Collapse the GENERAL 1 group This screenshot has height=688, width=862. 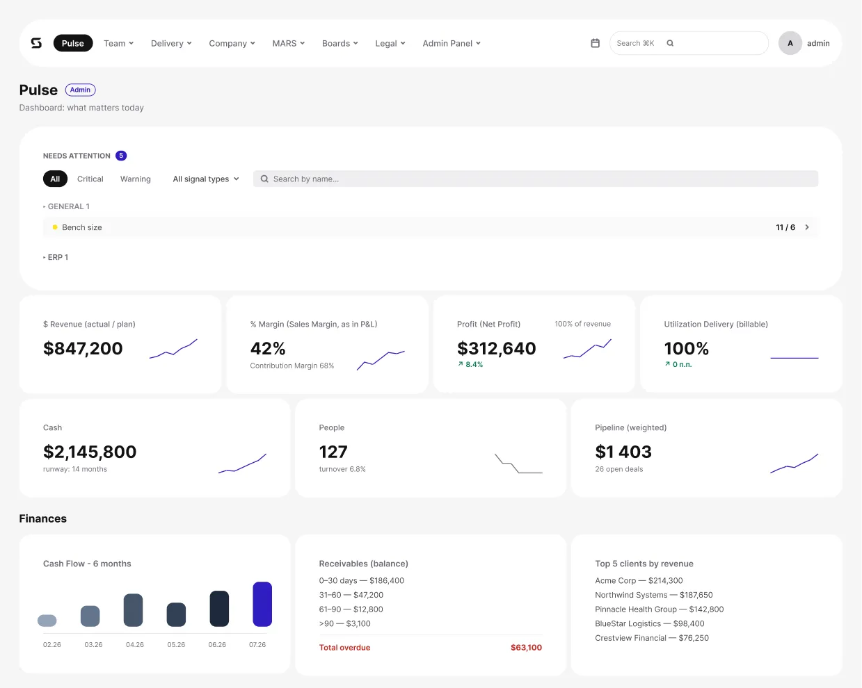click(x=66, y=206)
